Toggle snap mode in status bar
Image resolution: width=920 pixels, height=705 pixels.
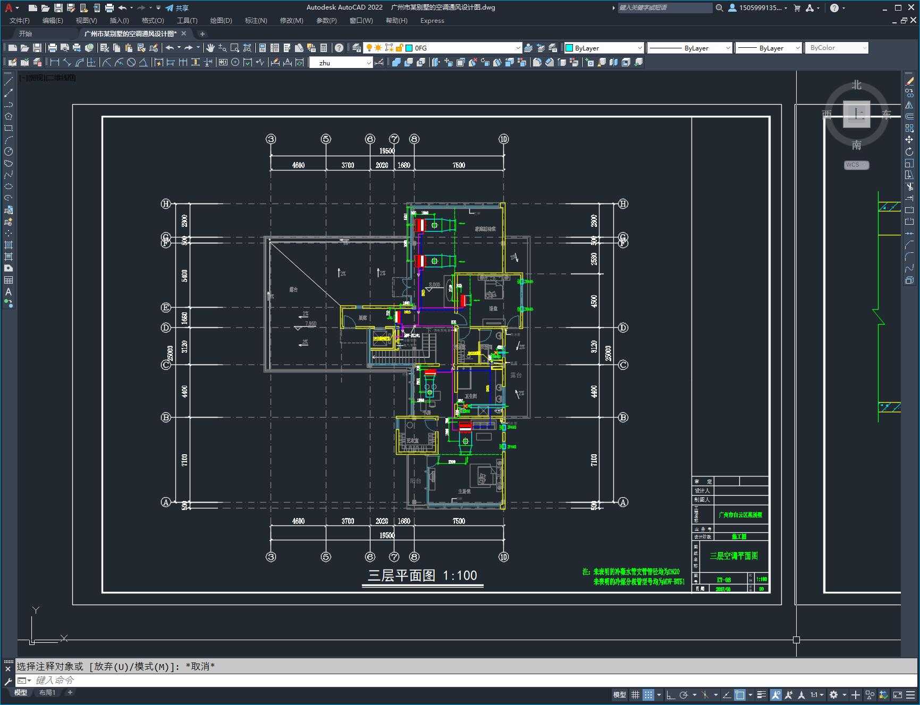point(648,694)
